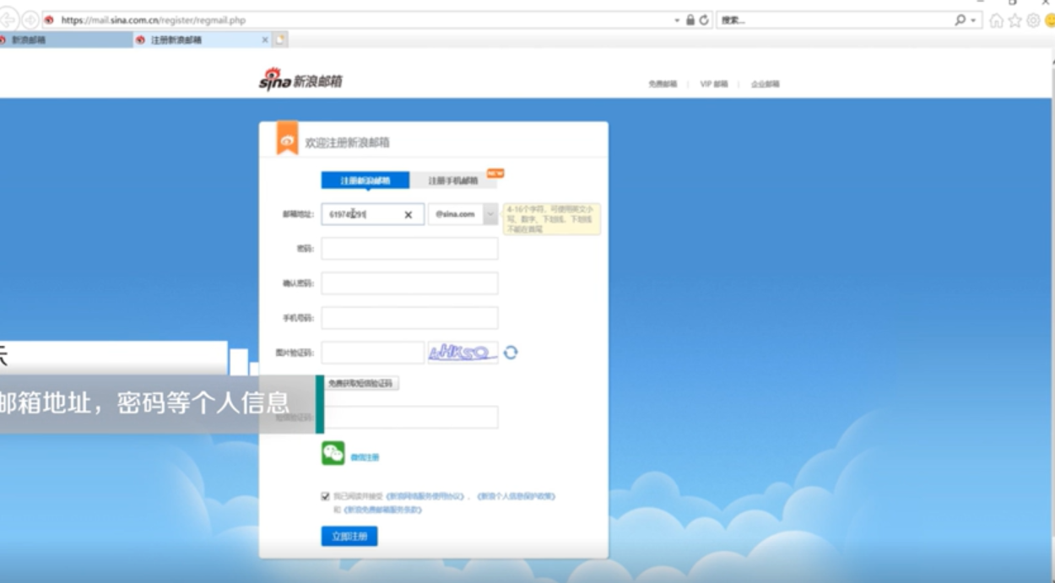Click the smiley feedback icon

click(1050, 20)
